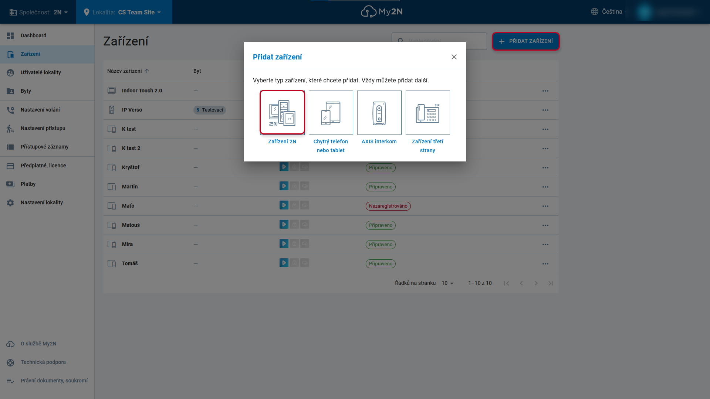Open Platby in the sidebar
This screenshot has width=710, height=399.
[47, 184]
